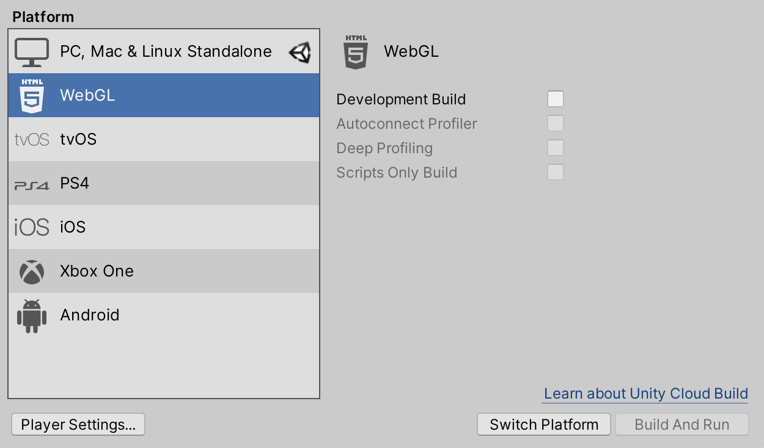764x448 pixels.
Task: Toggle the Autoconnect Profiler checkbox
Action: click(x=555, y=123)
